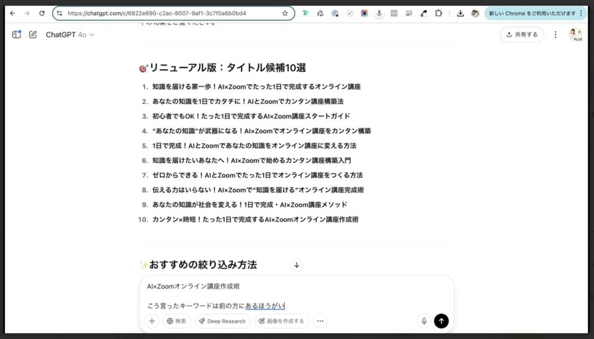Image resolution: width=594 pixels, height=339 pixels.
Task: Enable 検索 search mode in the composer
Action: click(x=176, y=320)
